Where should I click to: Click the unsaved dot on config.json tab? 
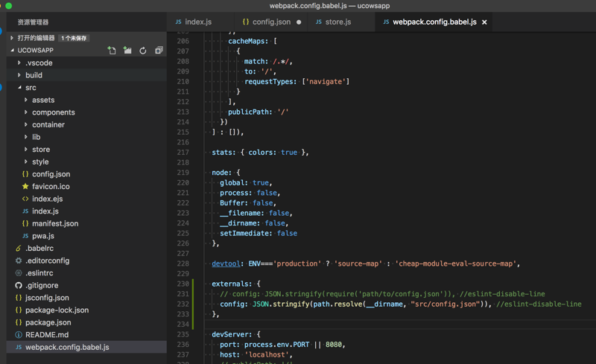coord(299,22)
